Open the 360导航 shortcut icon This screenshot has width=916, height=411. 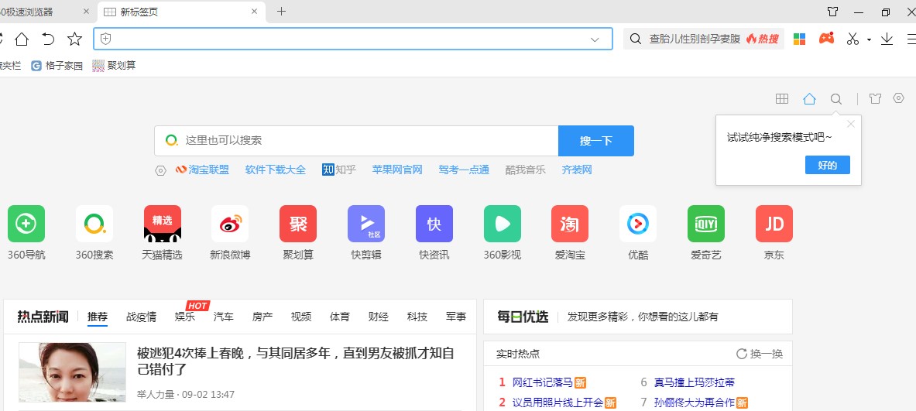pos(26,224)
